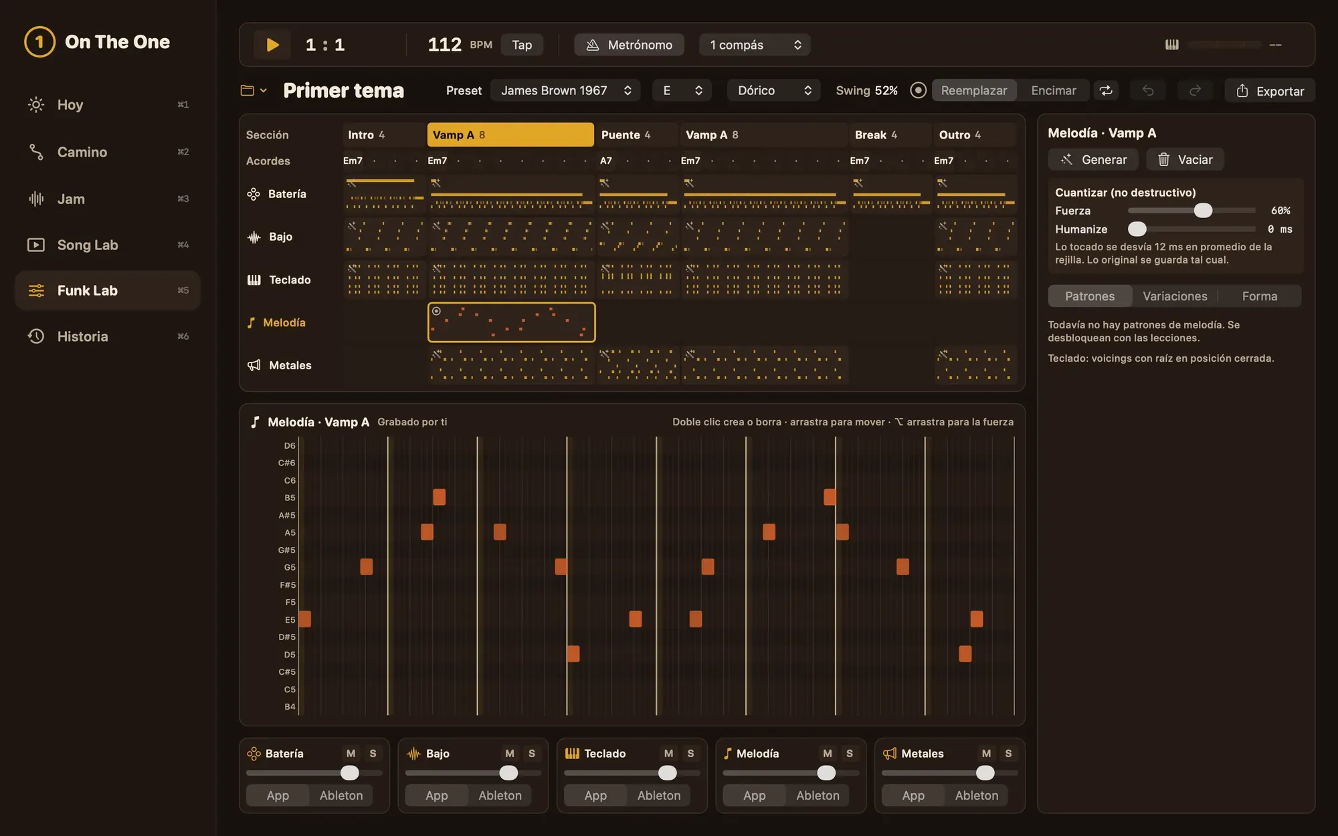Go to the Jam sidebar page
Screen dimensions: 1338x836
point(108,199)
